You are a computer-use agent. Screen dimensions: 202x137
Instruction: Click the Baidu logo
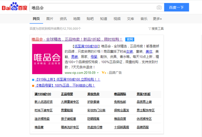(x=14, y=7)
